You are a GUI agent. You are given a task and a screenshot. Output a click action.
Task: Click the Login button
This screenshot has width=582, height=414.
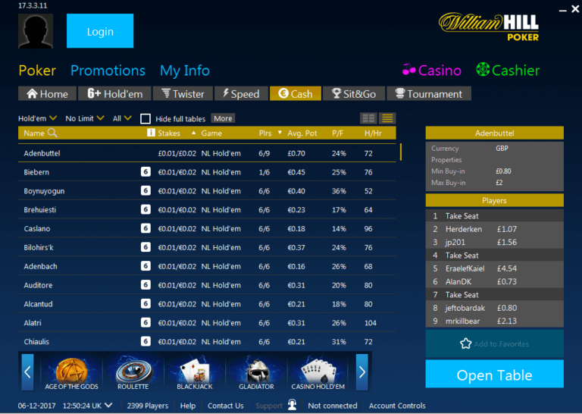pyautogui.click(x=100, y=31)
